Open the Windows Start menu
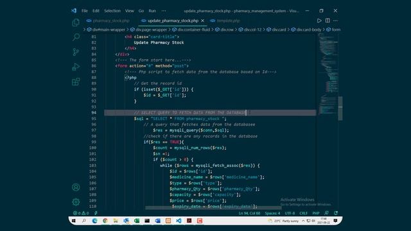The image size is (411, 231). [x=74, y=221]
